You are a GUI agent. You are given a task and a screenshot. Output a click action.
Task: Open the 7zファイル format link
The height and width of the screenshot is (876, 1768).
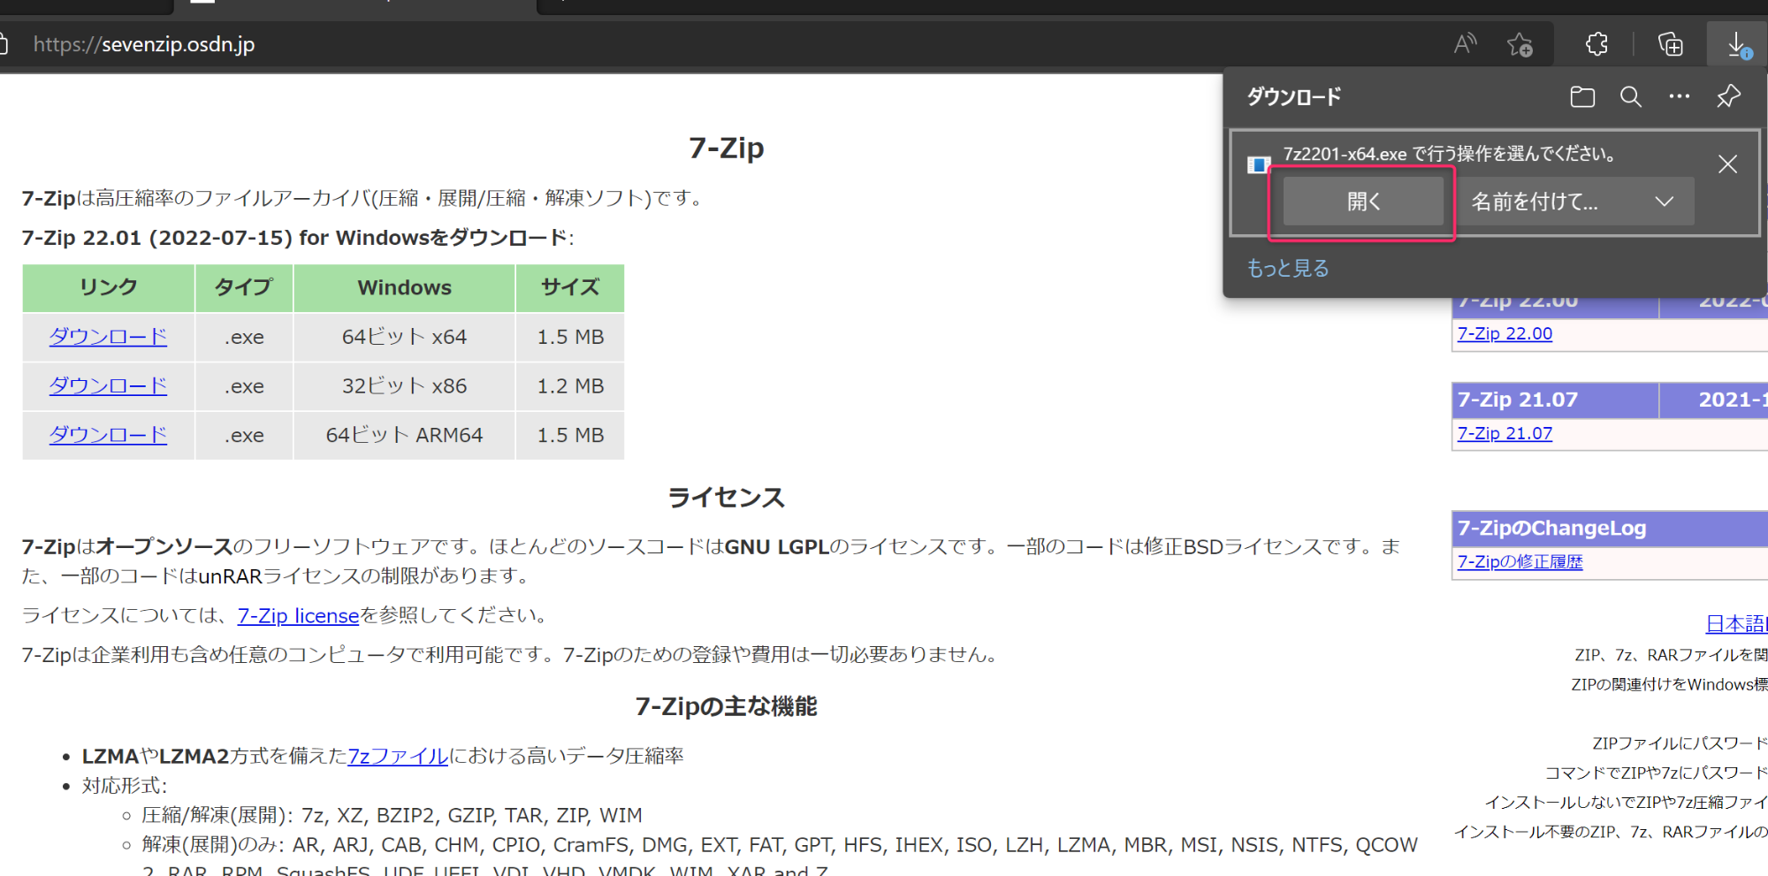point(398,757)
